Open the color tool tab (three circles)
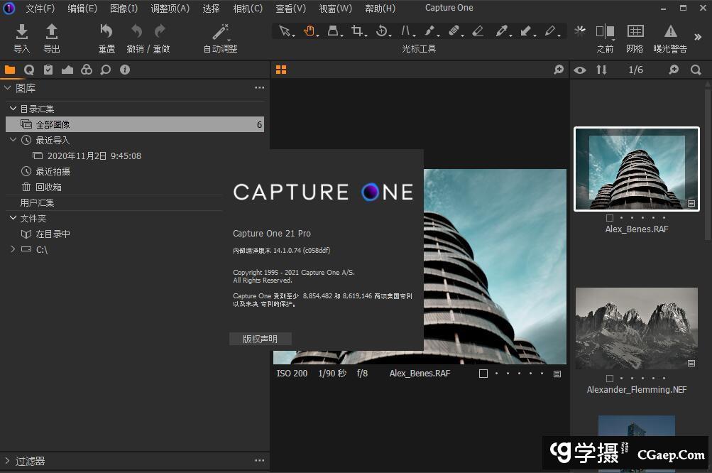 click(x=86, y=70)
